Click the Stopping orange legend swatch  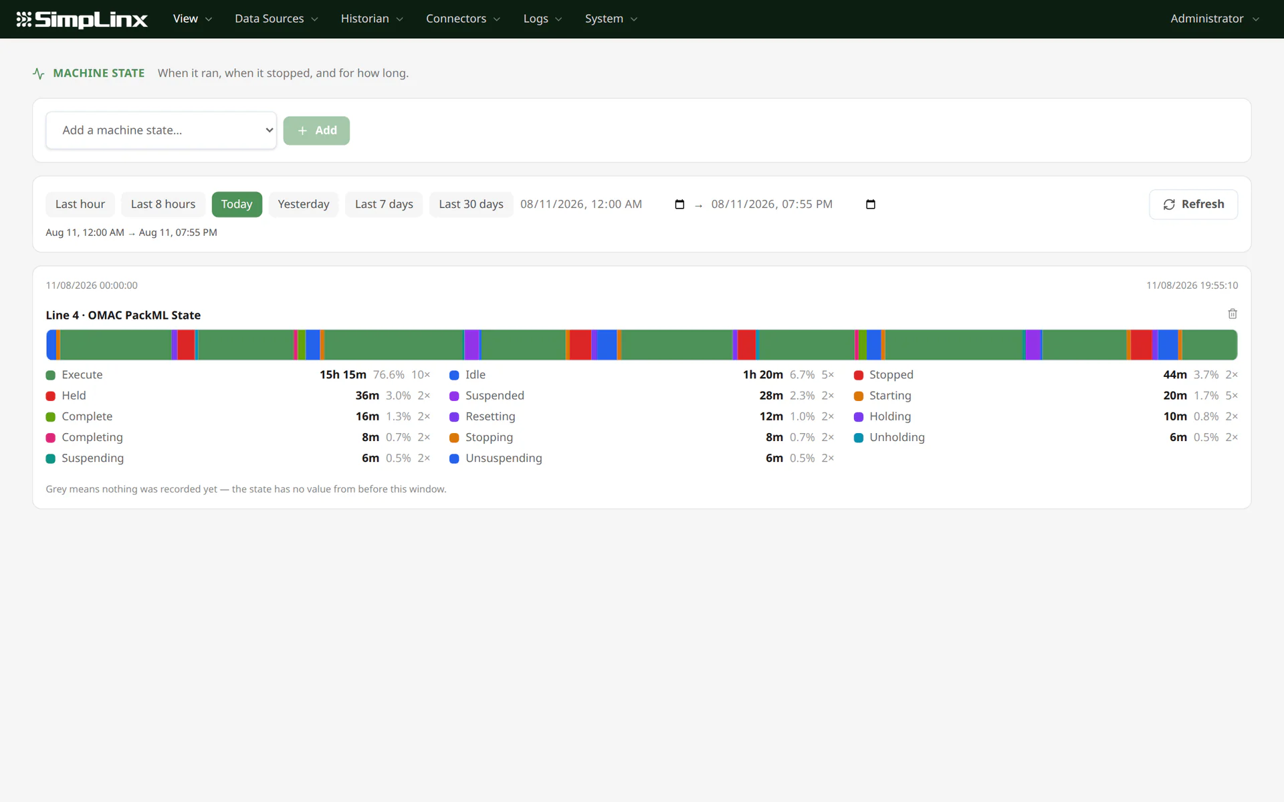(x=454, y=438)
